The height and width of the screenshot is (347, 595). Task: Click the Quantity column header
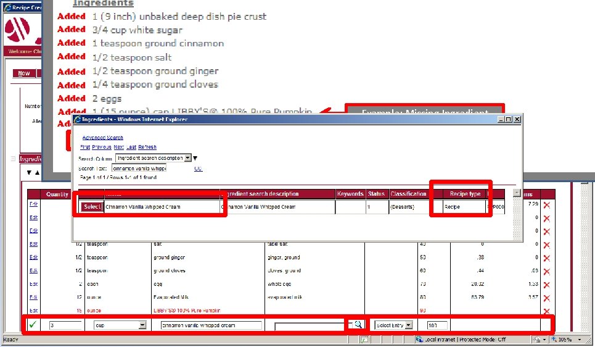coord(57,194)
